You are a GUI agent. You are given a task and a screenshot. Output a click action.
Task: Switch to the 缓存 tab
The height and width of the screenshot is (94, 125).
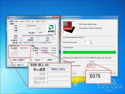[17, 22]
